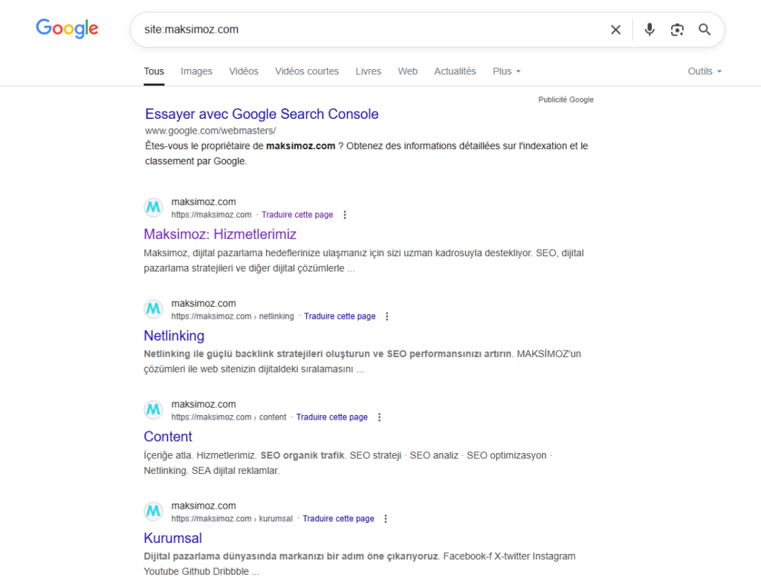Open three-dot menu for the Content result
Image resolution: width=761 pixels, height=583 pixels.
tap(379, 417)
